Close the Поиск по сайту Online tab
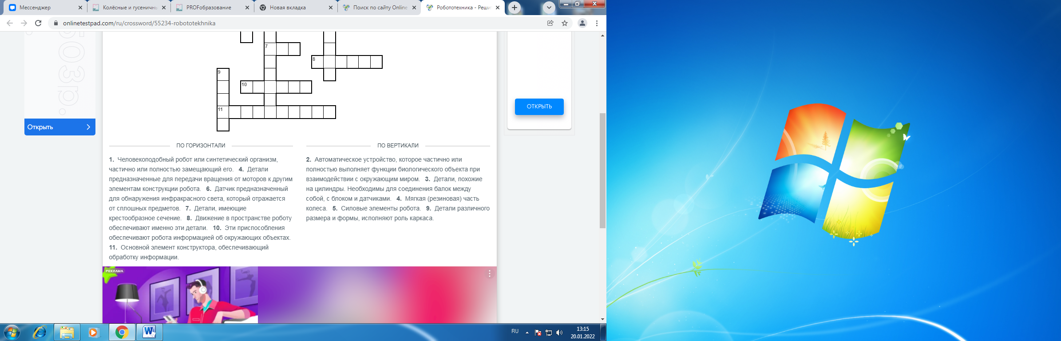This screenshot has width=1061, height=341. point(414,8)
